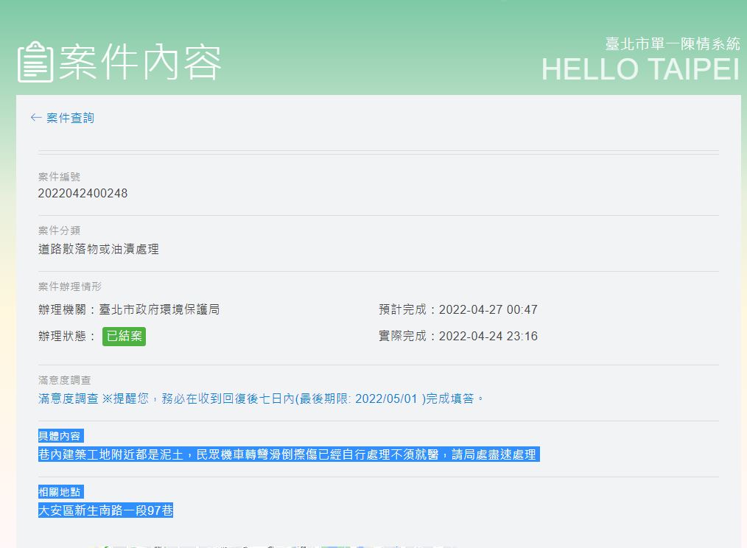747x548 pixels.
Task: Click the 實際完成 2022-04-24 23:16 text
Action: click(458, 337)
